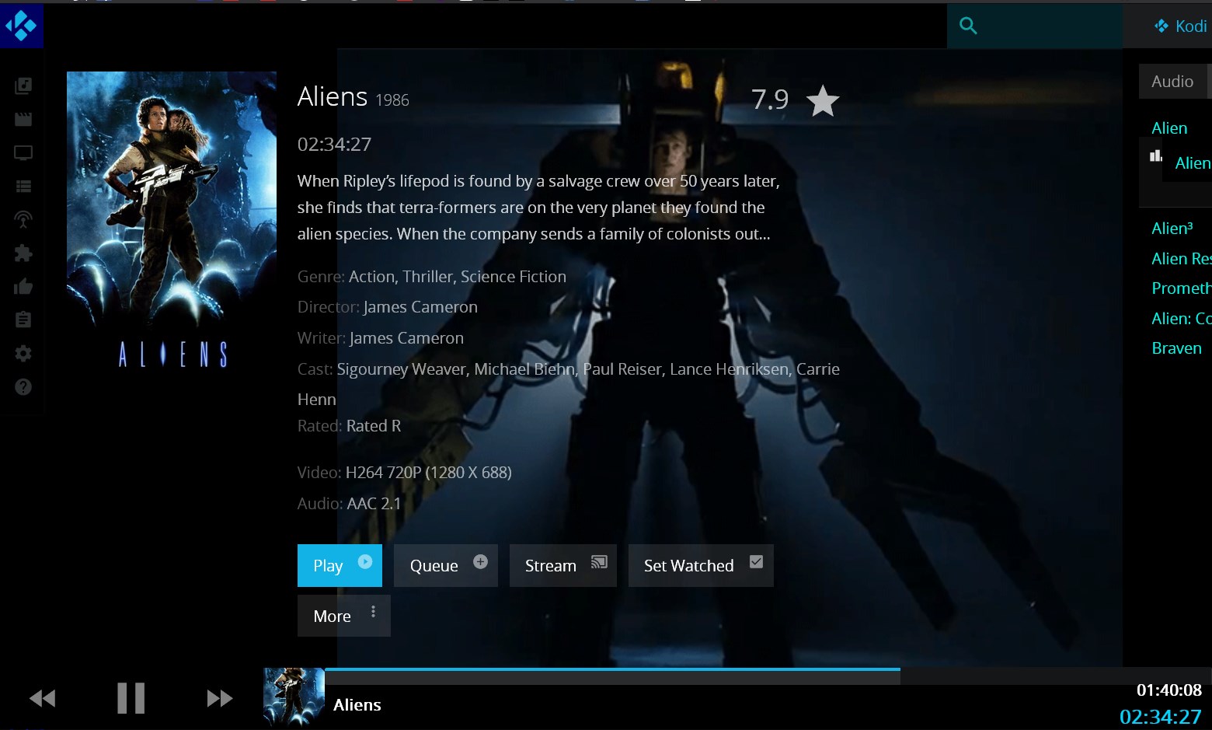Click the elapsed time 01:40:08

pyautogui.click(x=1168, y=690)
